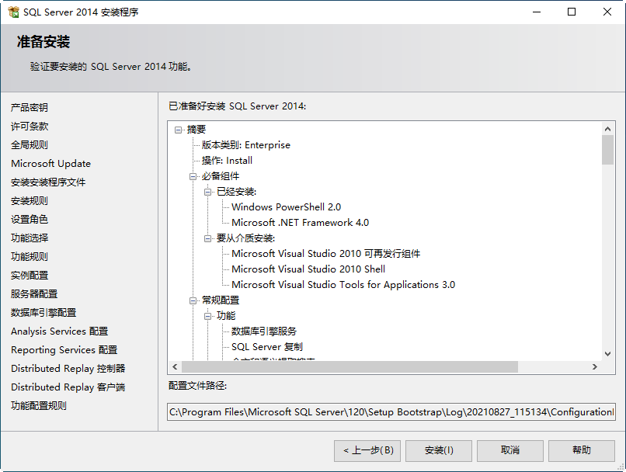
Task: Collapse the 常规配置 tree node
Action: 193,300
